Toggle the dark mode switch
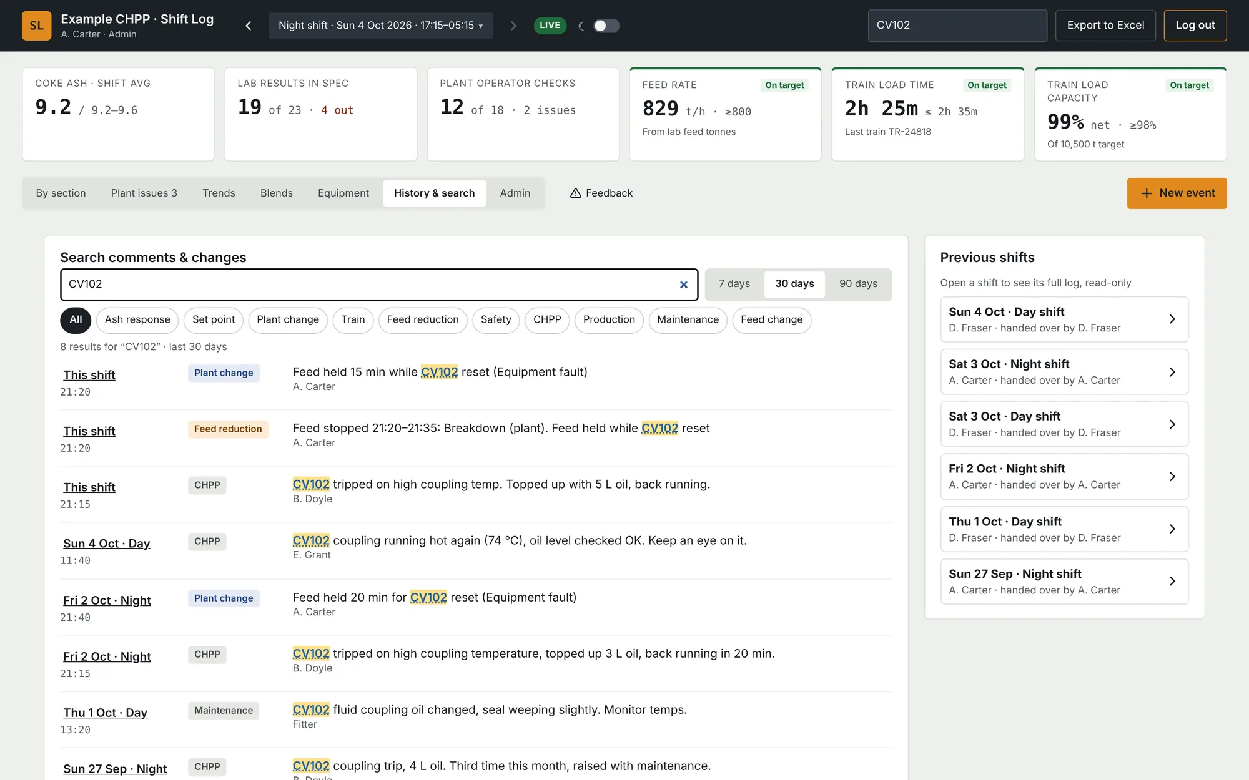The image size is (1249, 780). (606, 26)
